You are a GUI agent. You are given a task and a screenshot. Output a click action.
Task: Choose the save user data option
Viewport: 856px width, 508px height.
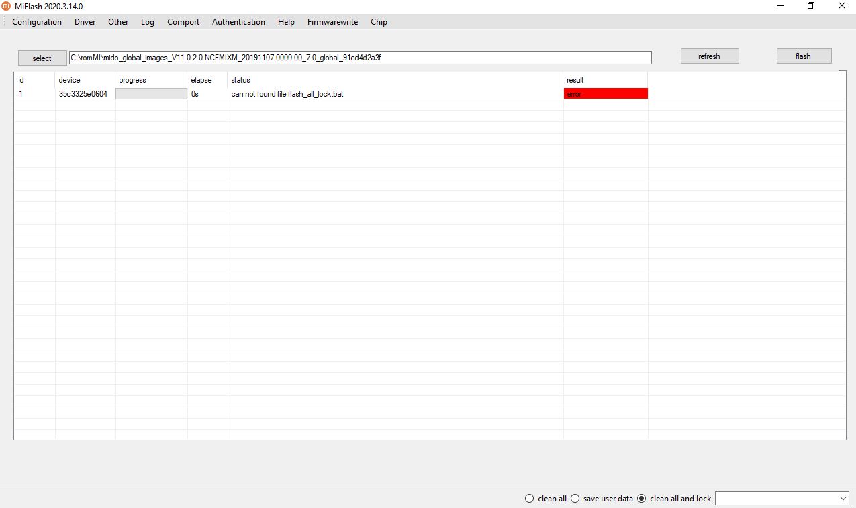click(575, 499)
